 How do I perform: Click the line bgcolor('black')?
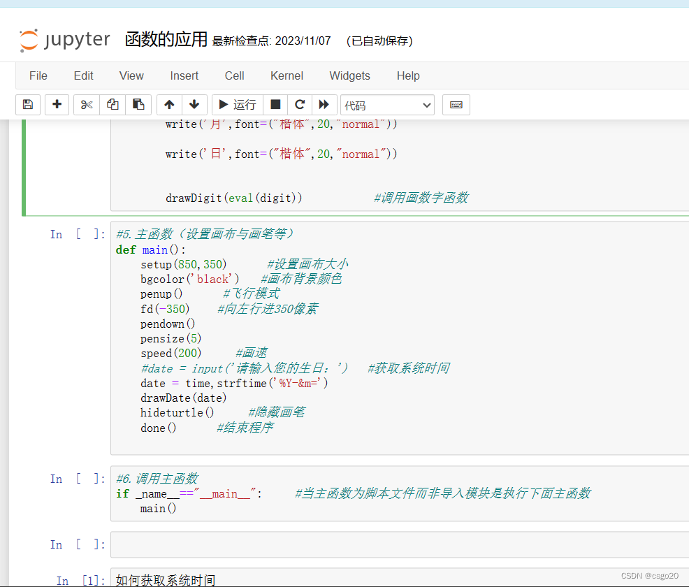click(190, 279)
